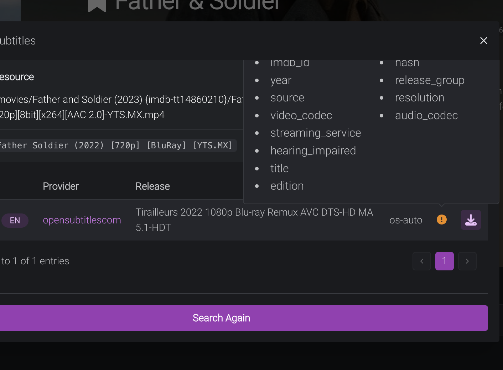Select the hearing_impaired token in the list

click(313, 150)
